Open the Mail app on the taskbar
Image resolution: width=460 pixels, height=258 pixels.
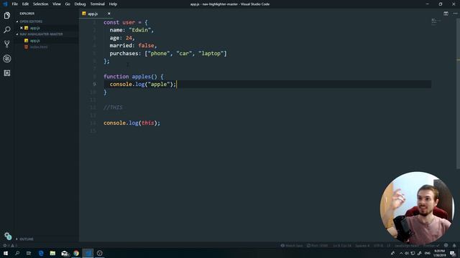tap(65, 253)
